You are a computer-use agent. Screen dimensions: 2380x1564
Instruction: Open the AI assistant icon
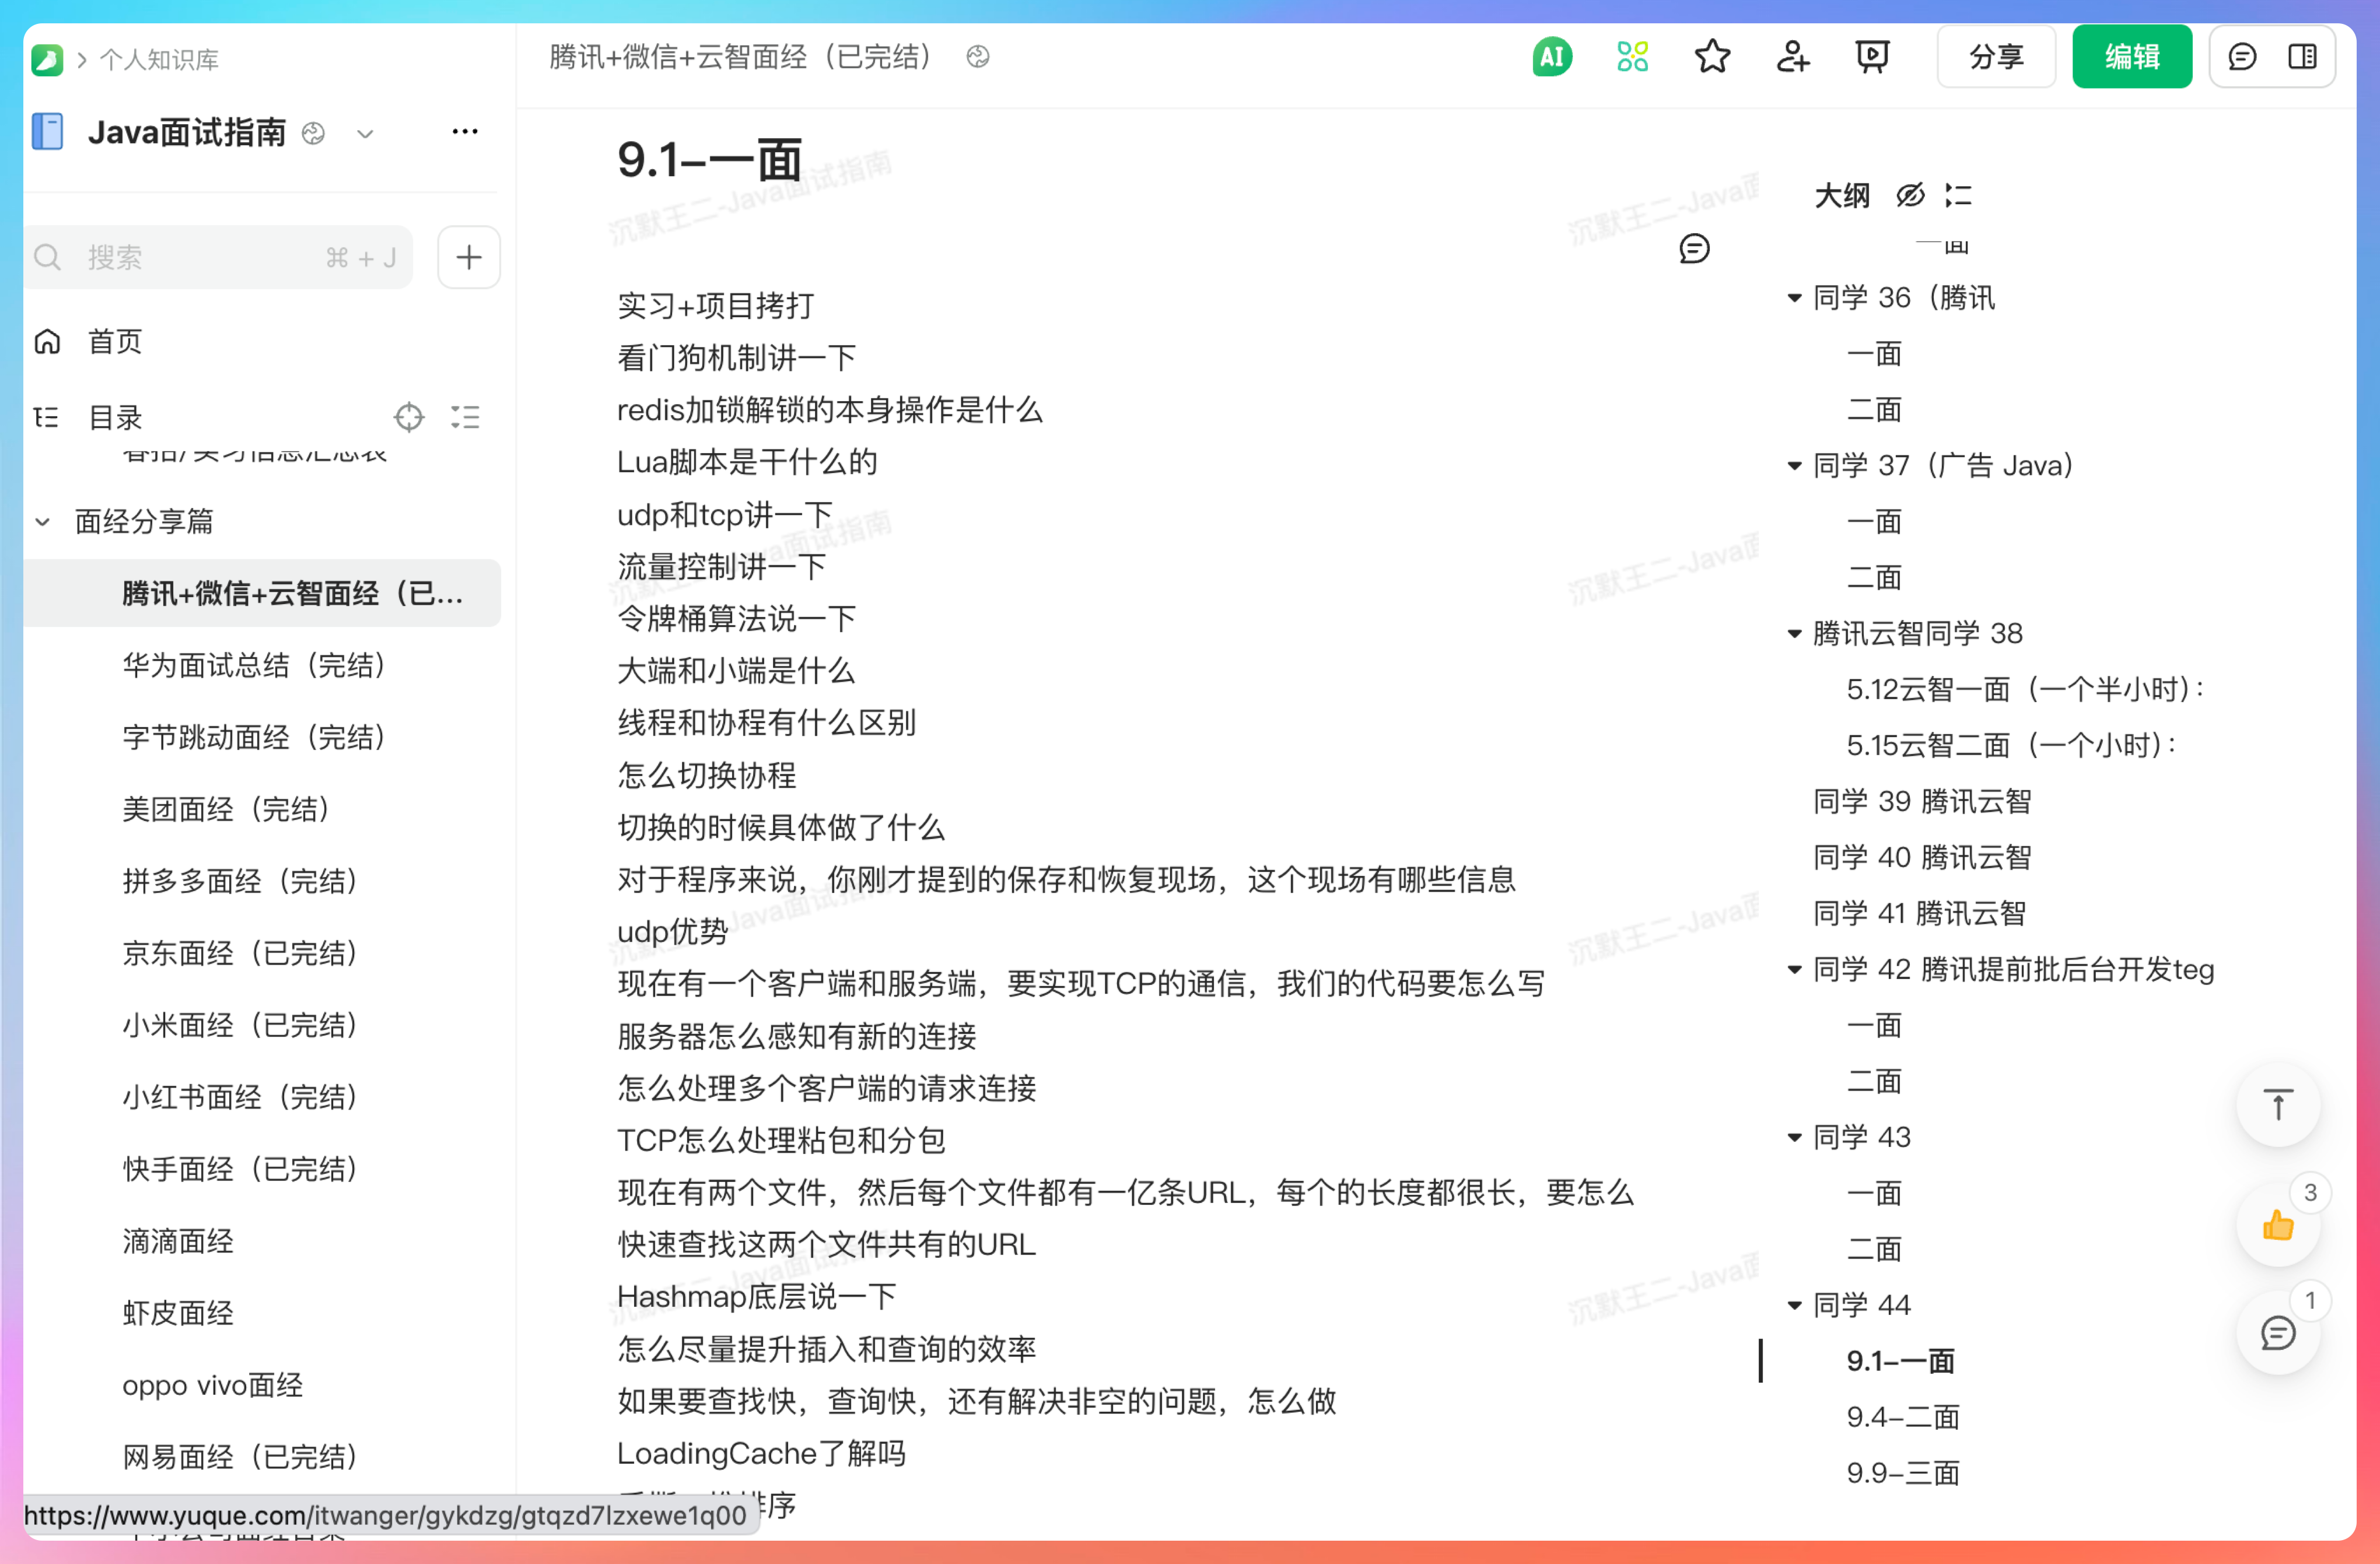click(1551, 57)
